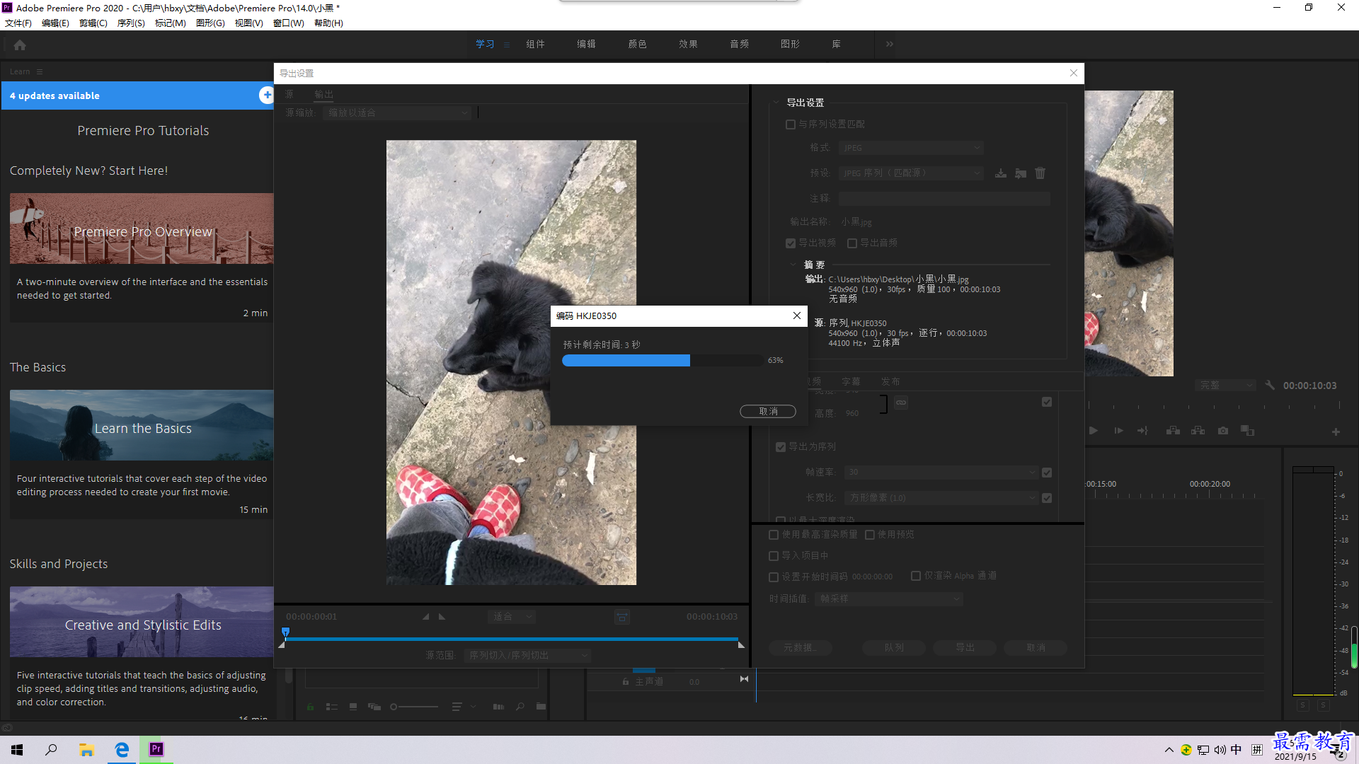Open the 帧速率 dropdown

pyautogui.click(x=941, y=473)
